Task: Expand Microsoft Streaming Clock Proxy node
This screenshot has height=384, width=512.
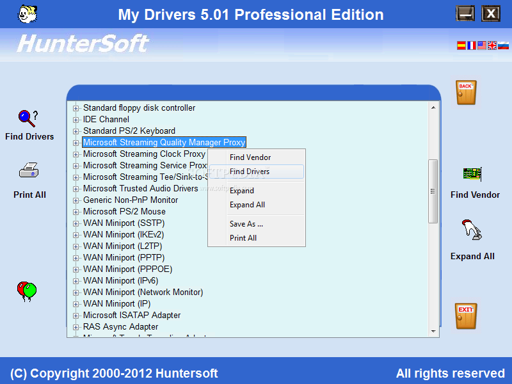Action: click(x=76, y=154)
